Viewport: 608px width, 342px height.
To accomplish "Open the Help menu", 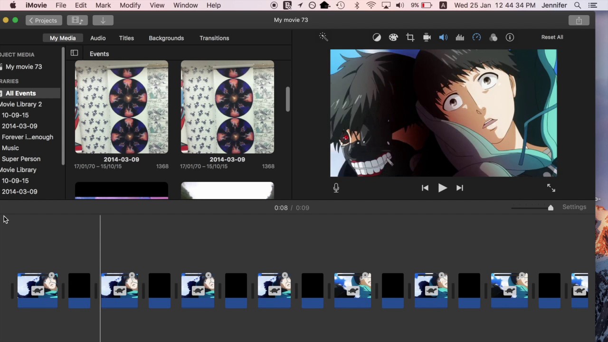I will 214,5.
